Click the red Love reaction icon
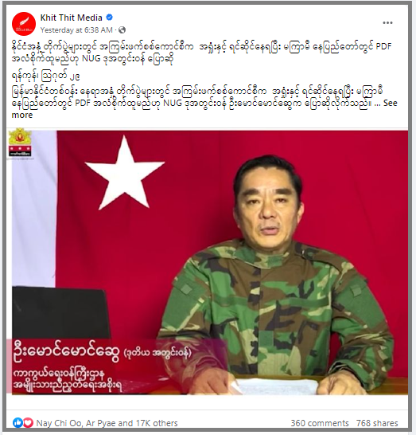The image size is (416, 435). pyautogui.click(x=28, y=422)
